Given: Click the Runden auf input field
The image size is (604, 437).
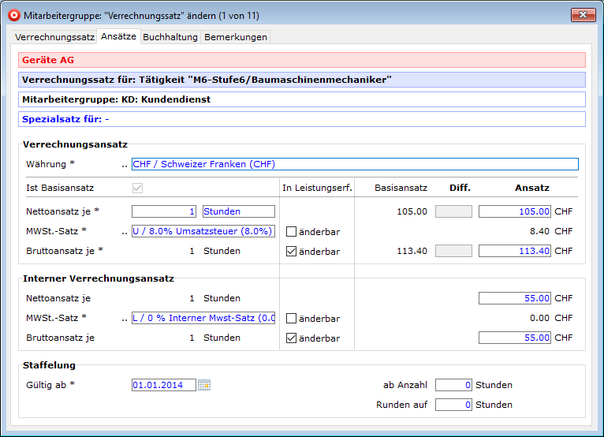Looking at the screenshot, I should coord(453,405).
